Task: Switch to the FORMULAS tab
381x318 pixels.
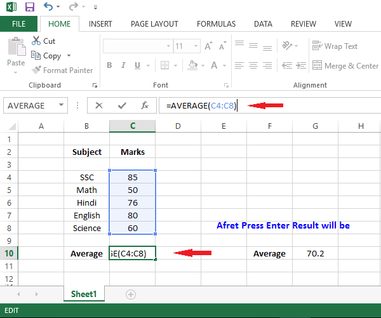Action: coord(216,24)
